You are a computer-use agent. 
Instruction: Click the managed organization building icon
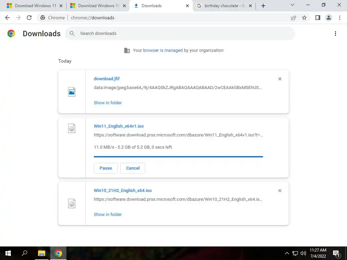click(x=127, y=50)
